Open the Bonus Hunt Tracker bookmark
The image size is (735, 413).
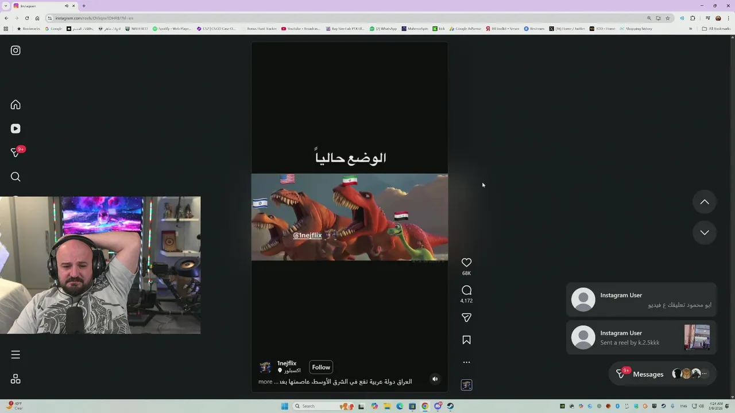(259, 28)
